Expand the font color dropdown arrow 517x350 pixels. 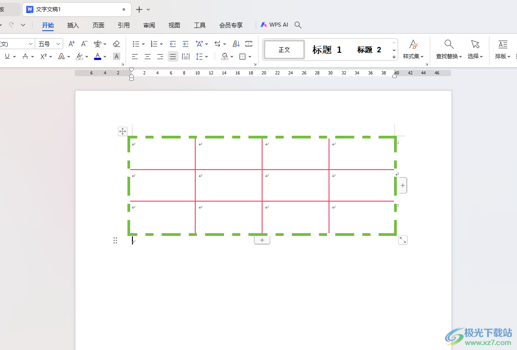[x=105, y=57]
